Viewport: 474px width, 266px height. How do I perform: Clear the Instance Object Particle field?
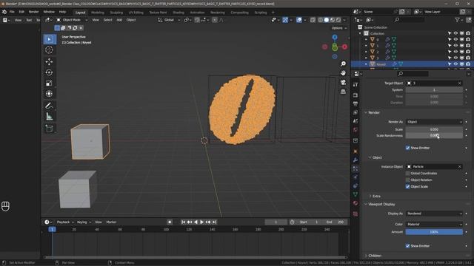point(459,167)
